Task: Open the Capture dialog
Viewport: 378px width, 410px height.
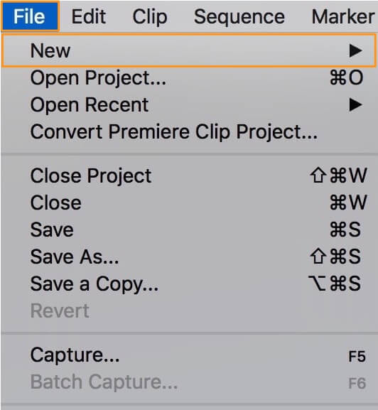Action: (x=189, y=355)
